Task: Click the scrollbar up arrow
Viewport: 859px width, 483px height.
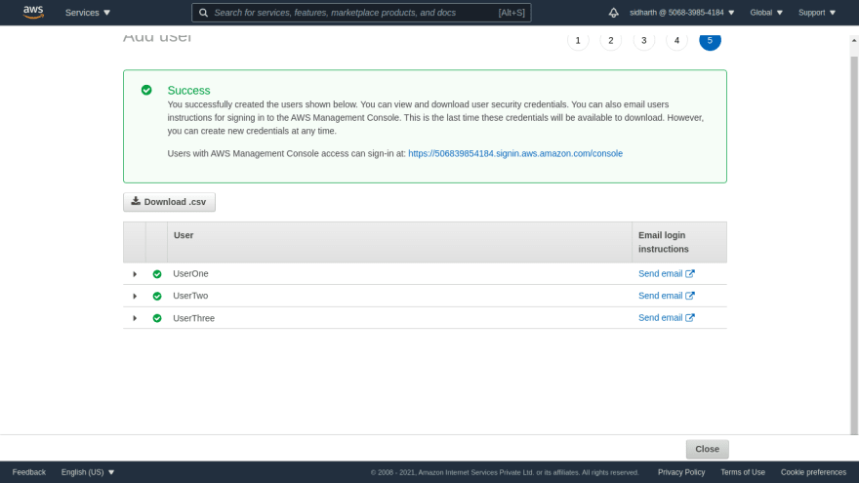Action: coord(854,41)
